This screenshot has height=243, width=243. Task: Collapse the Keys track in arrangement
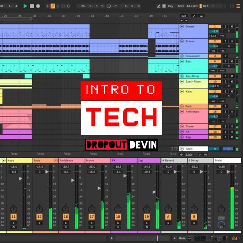(182, 91)
